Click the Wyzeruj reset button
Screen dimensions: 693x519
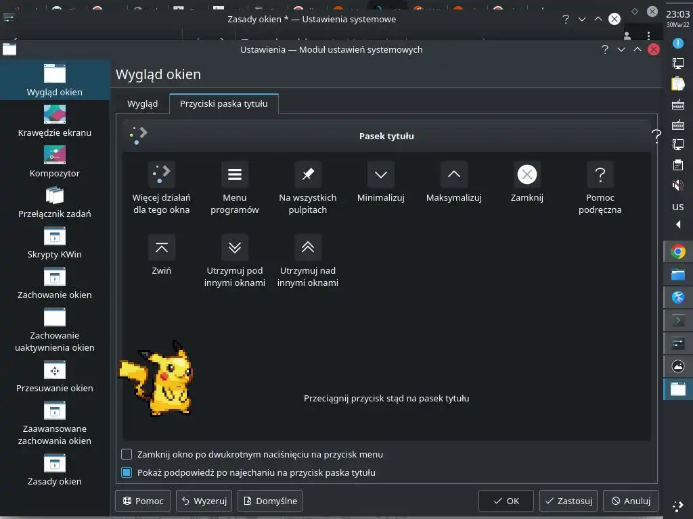click(204, 501)
